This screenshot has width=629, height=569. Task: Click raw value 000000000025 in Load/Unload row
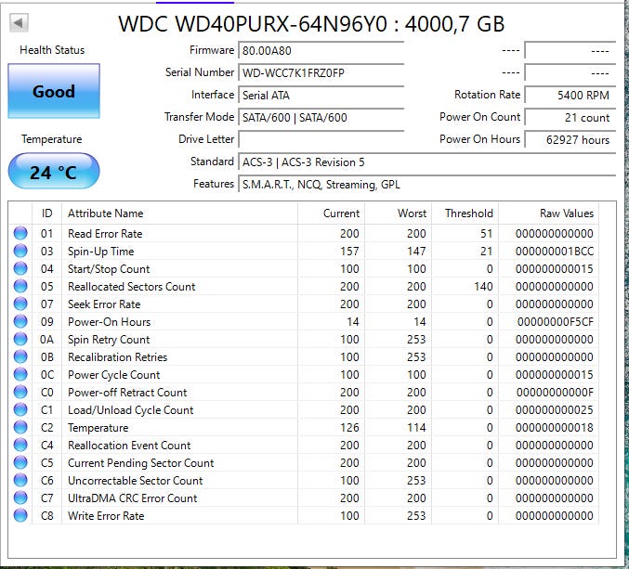(554, 410)
